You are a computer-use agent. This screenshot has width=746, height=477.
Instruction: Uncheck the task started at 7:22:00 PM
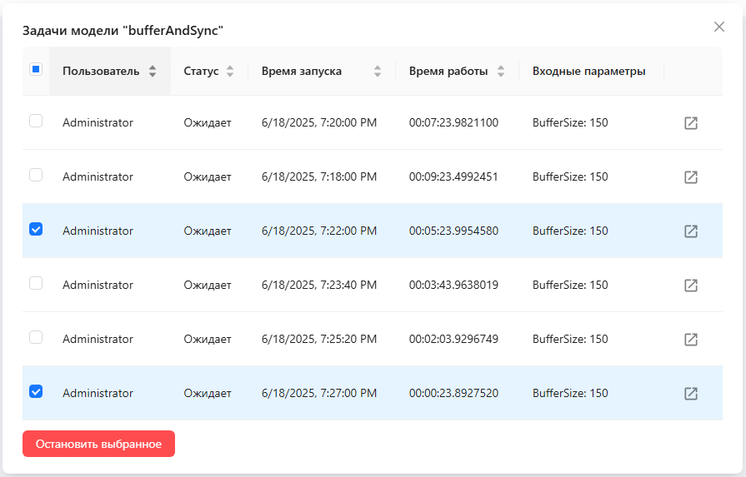36,230
